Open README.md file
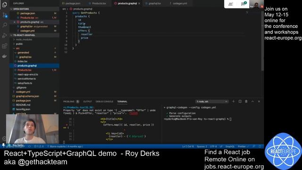The image size is (302, 170). coord(23,105)
